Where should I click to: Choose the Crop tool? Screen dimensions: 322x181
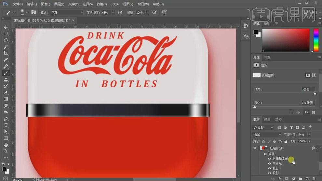[6, 53]
